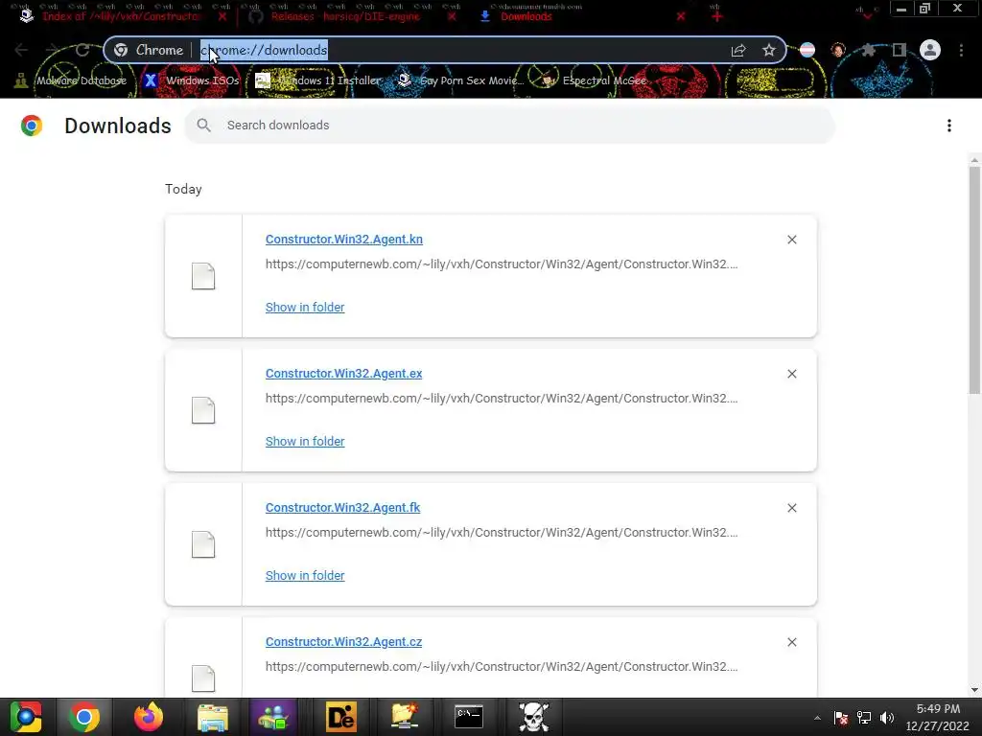Click the file icon for Constructor.Win32.Agent.fk
982x736 pixels.
coord(203,544)
